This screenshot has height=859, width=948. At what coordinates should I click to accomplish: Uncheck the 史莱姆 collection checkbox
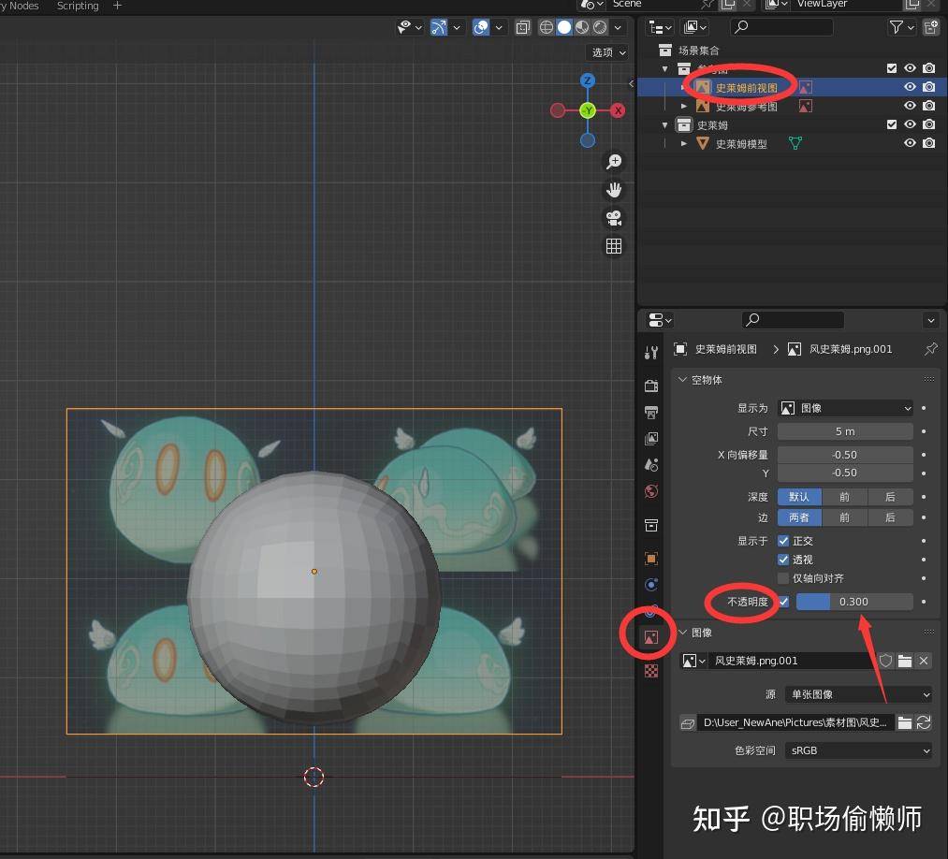pyautogui.click(x=891, y=124)
